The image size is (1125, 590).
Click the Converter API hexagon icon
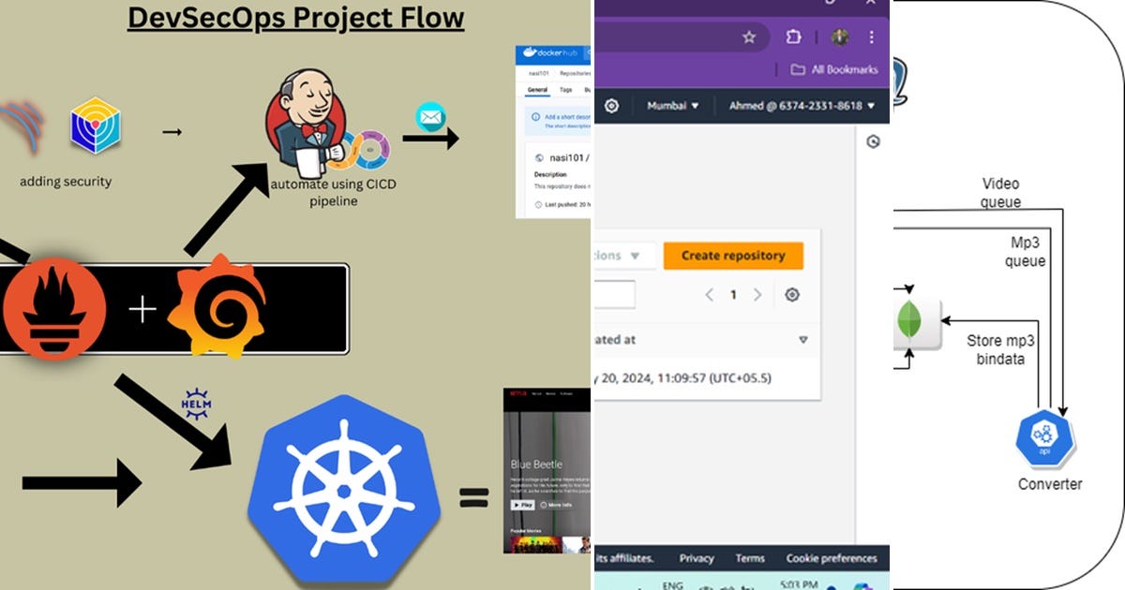click(x=1043, y=438)
